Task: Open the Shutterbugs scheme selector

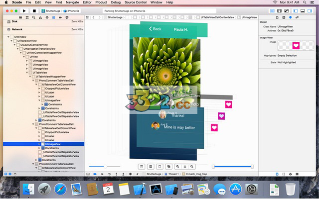Action: (x=51, y=11)
